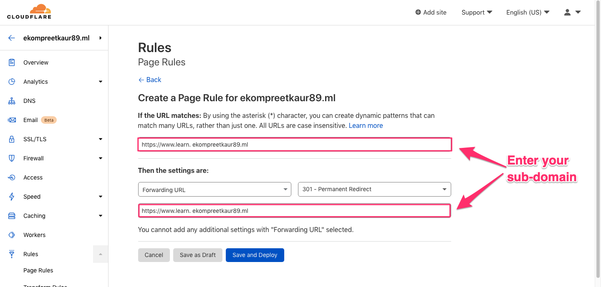Open the Access section

33,177
